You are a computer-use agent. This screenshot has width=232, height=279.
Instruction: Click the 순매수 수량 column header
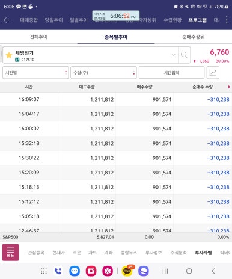[x=203, y=87]
